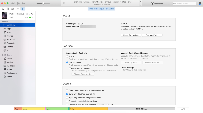Click the downloads arrow icon
This screenshot has width=203, height=113.
coord(200,3)
